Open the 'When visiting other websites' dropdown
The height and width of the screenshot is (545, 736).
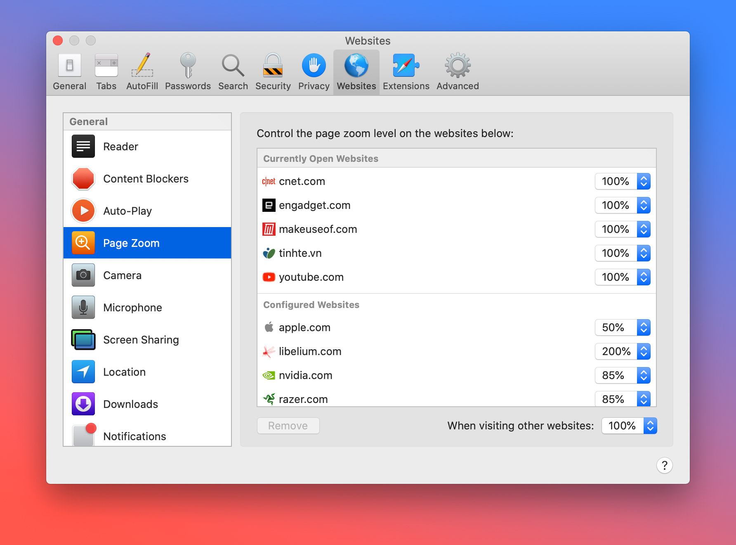pyautogui.click(x=629, y=426)
